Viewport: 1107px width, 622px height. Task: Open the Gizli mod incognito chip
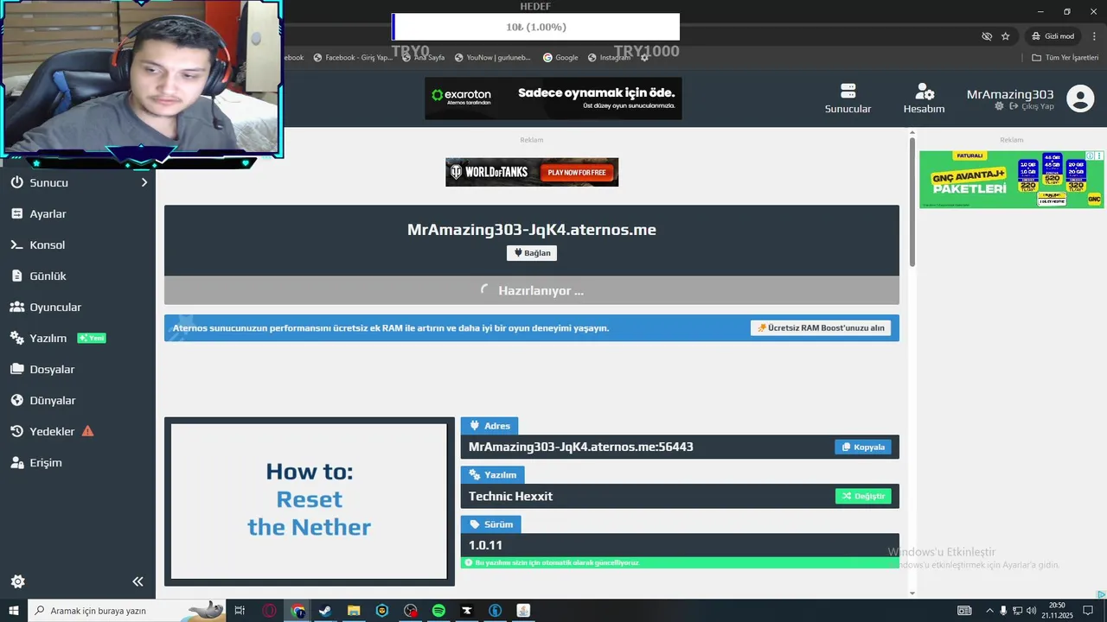(x=1053, y=36)
